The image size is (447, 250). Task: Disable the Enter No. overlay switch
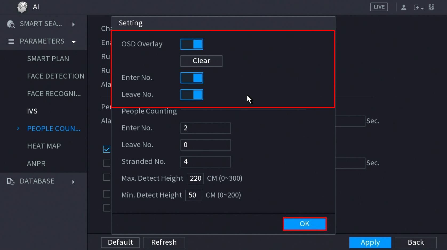pos(191,78)
